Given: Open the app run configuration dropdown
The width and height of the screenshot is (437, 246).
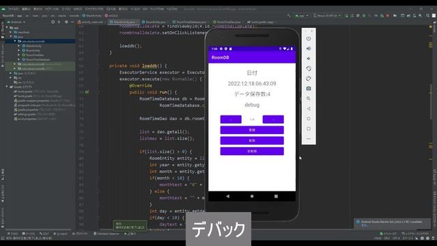Looking at the screenshot, I should (x=302, y=16).
